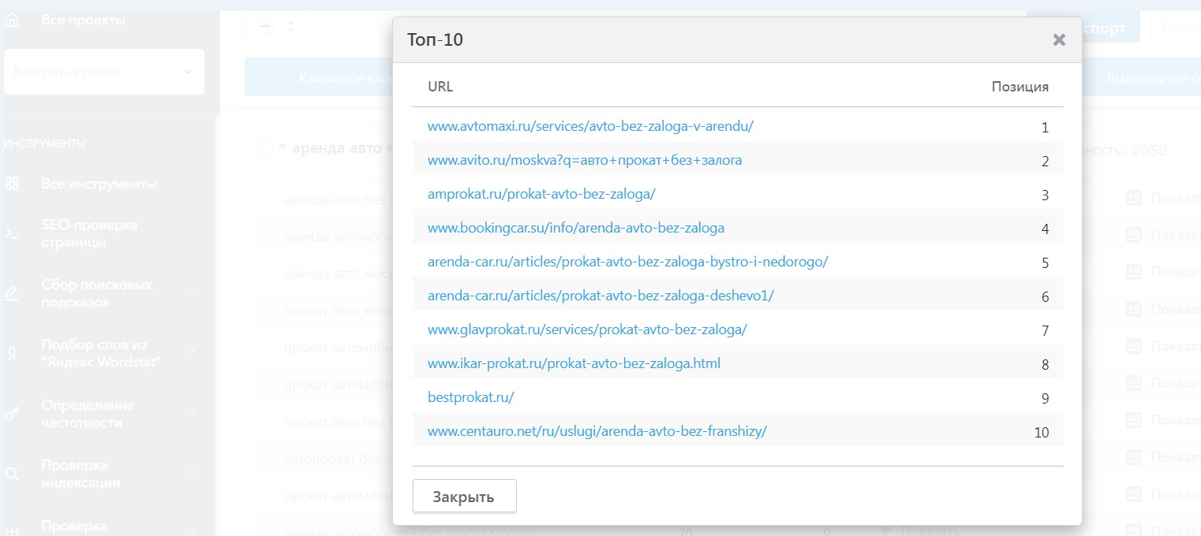
Task: Expand the Проверка индексации chevron
Action: point(192,473)
